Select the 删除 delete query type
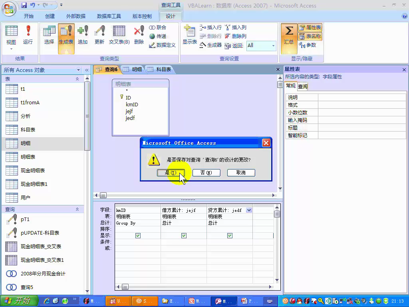Viewport: 409px width, 307px height. pyautogui.click(x=139, y=35)
